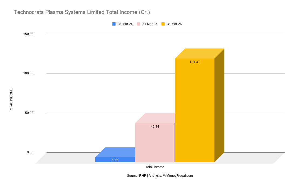The height and width of the screenshot is (187, 294).
Task: Select the vertical 'TOTAL INCOME' axis title
Action: [11, 100]
